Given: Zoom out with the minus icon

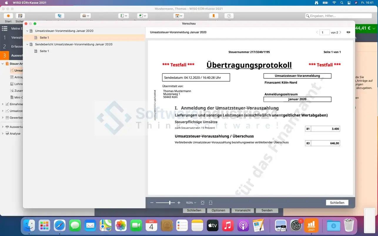Looking at the screenshot, I should (152, 203).
